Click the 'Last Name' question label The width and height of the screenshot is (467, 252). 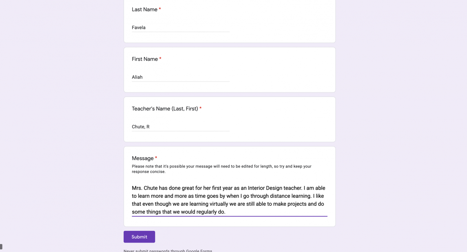point(144,9)
